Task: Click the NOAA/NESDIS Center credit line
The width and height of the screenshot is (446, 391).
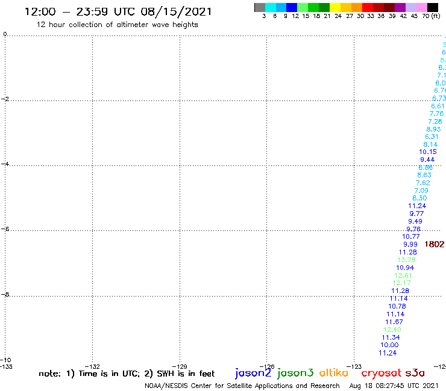Action: coord(242,386)
